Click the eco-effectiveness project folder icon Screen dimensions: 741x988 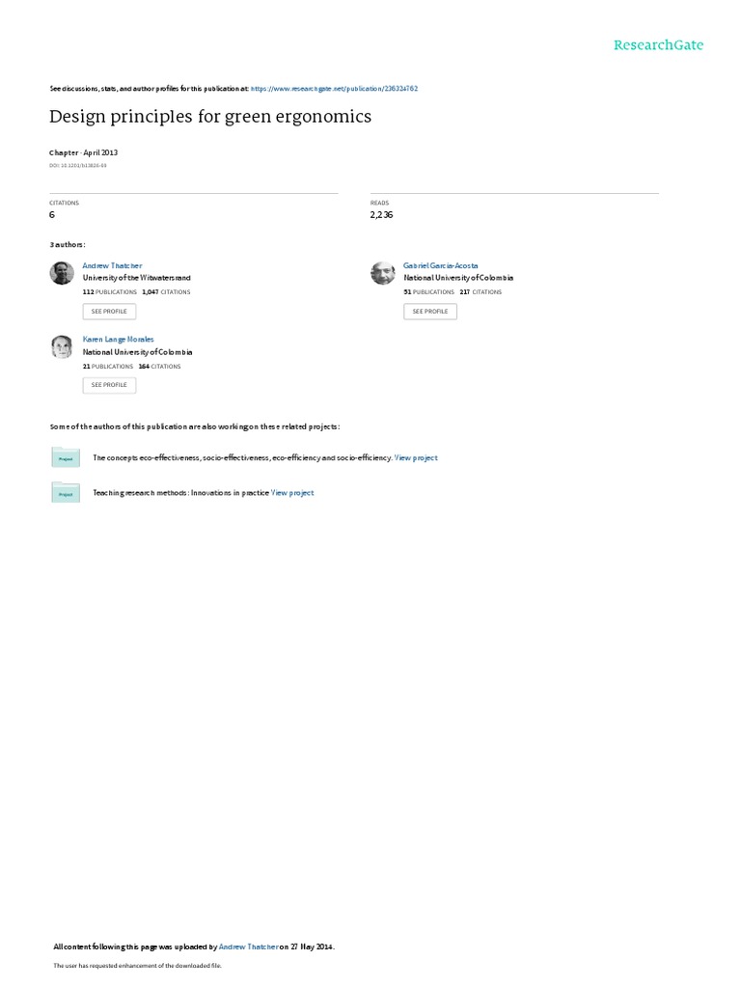click(x=66, y=457)
